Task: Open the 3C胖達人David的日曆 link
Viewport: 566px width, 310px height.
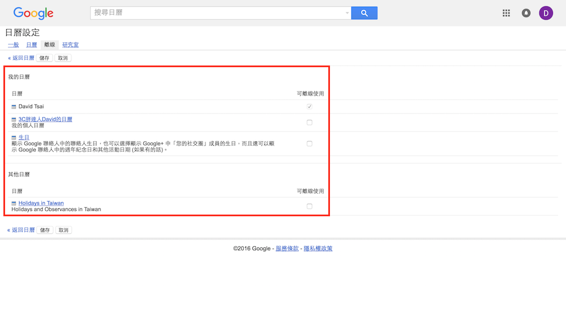Action: click(x=45, y=119)
